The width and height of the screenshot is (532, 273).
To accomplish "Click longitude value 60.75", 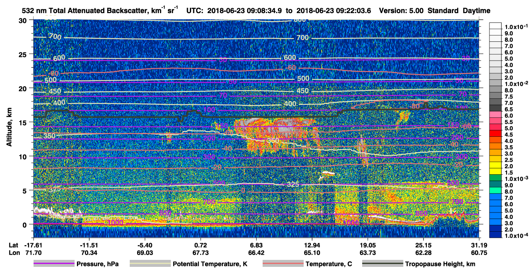I will 479,253.
